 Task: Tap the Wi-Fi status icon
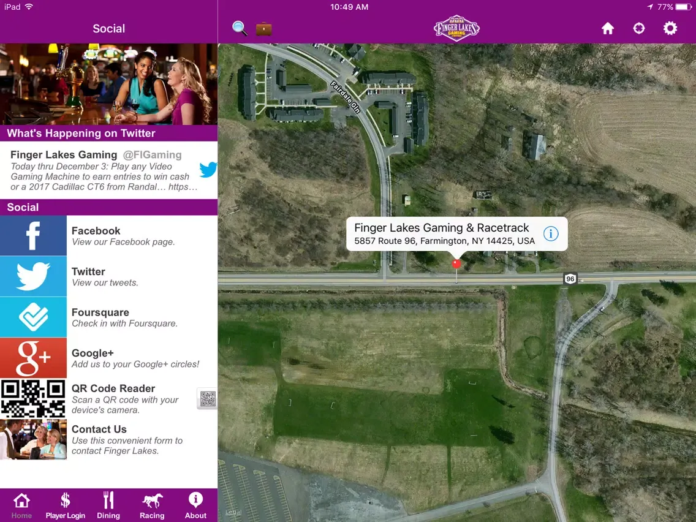click(x=29, y=7)
